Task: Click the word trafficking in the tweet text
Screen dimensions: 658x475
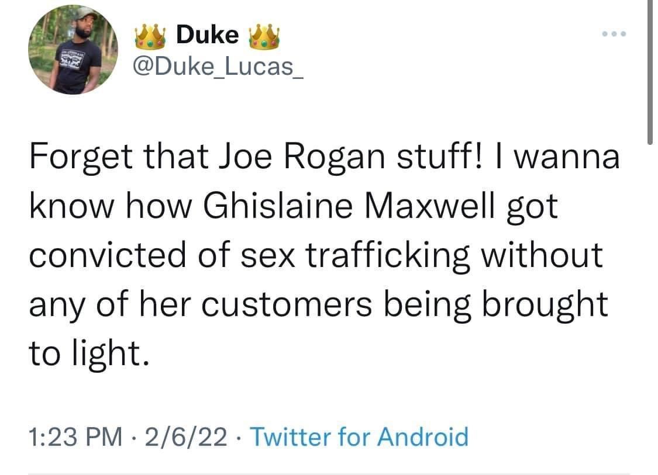Action: (390, 254)
